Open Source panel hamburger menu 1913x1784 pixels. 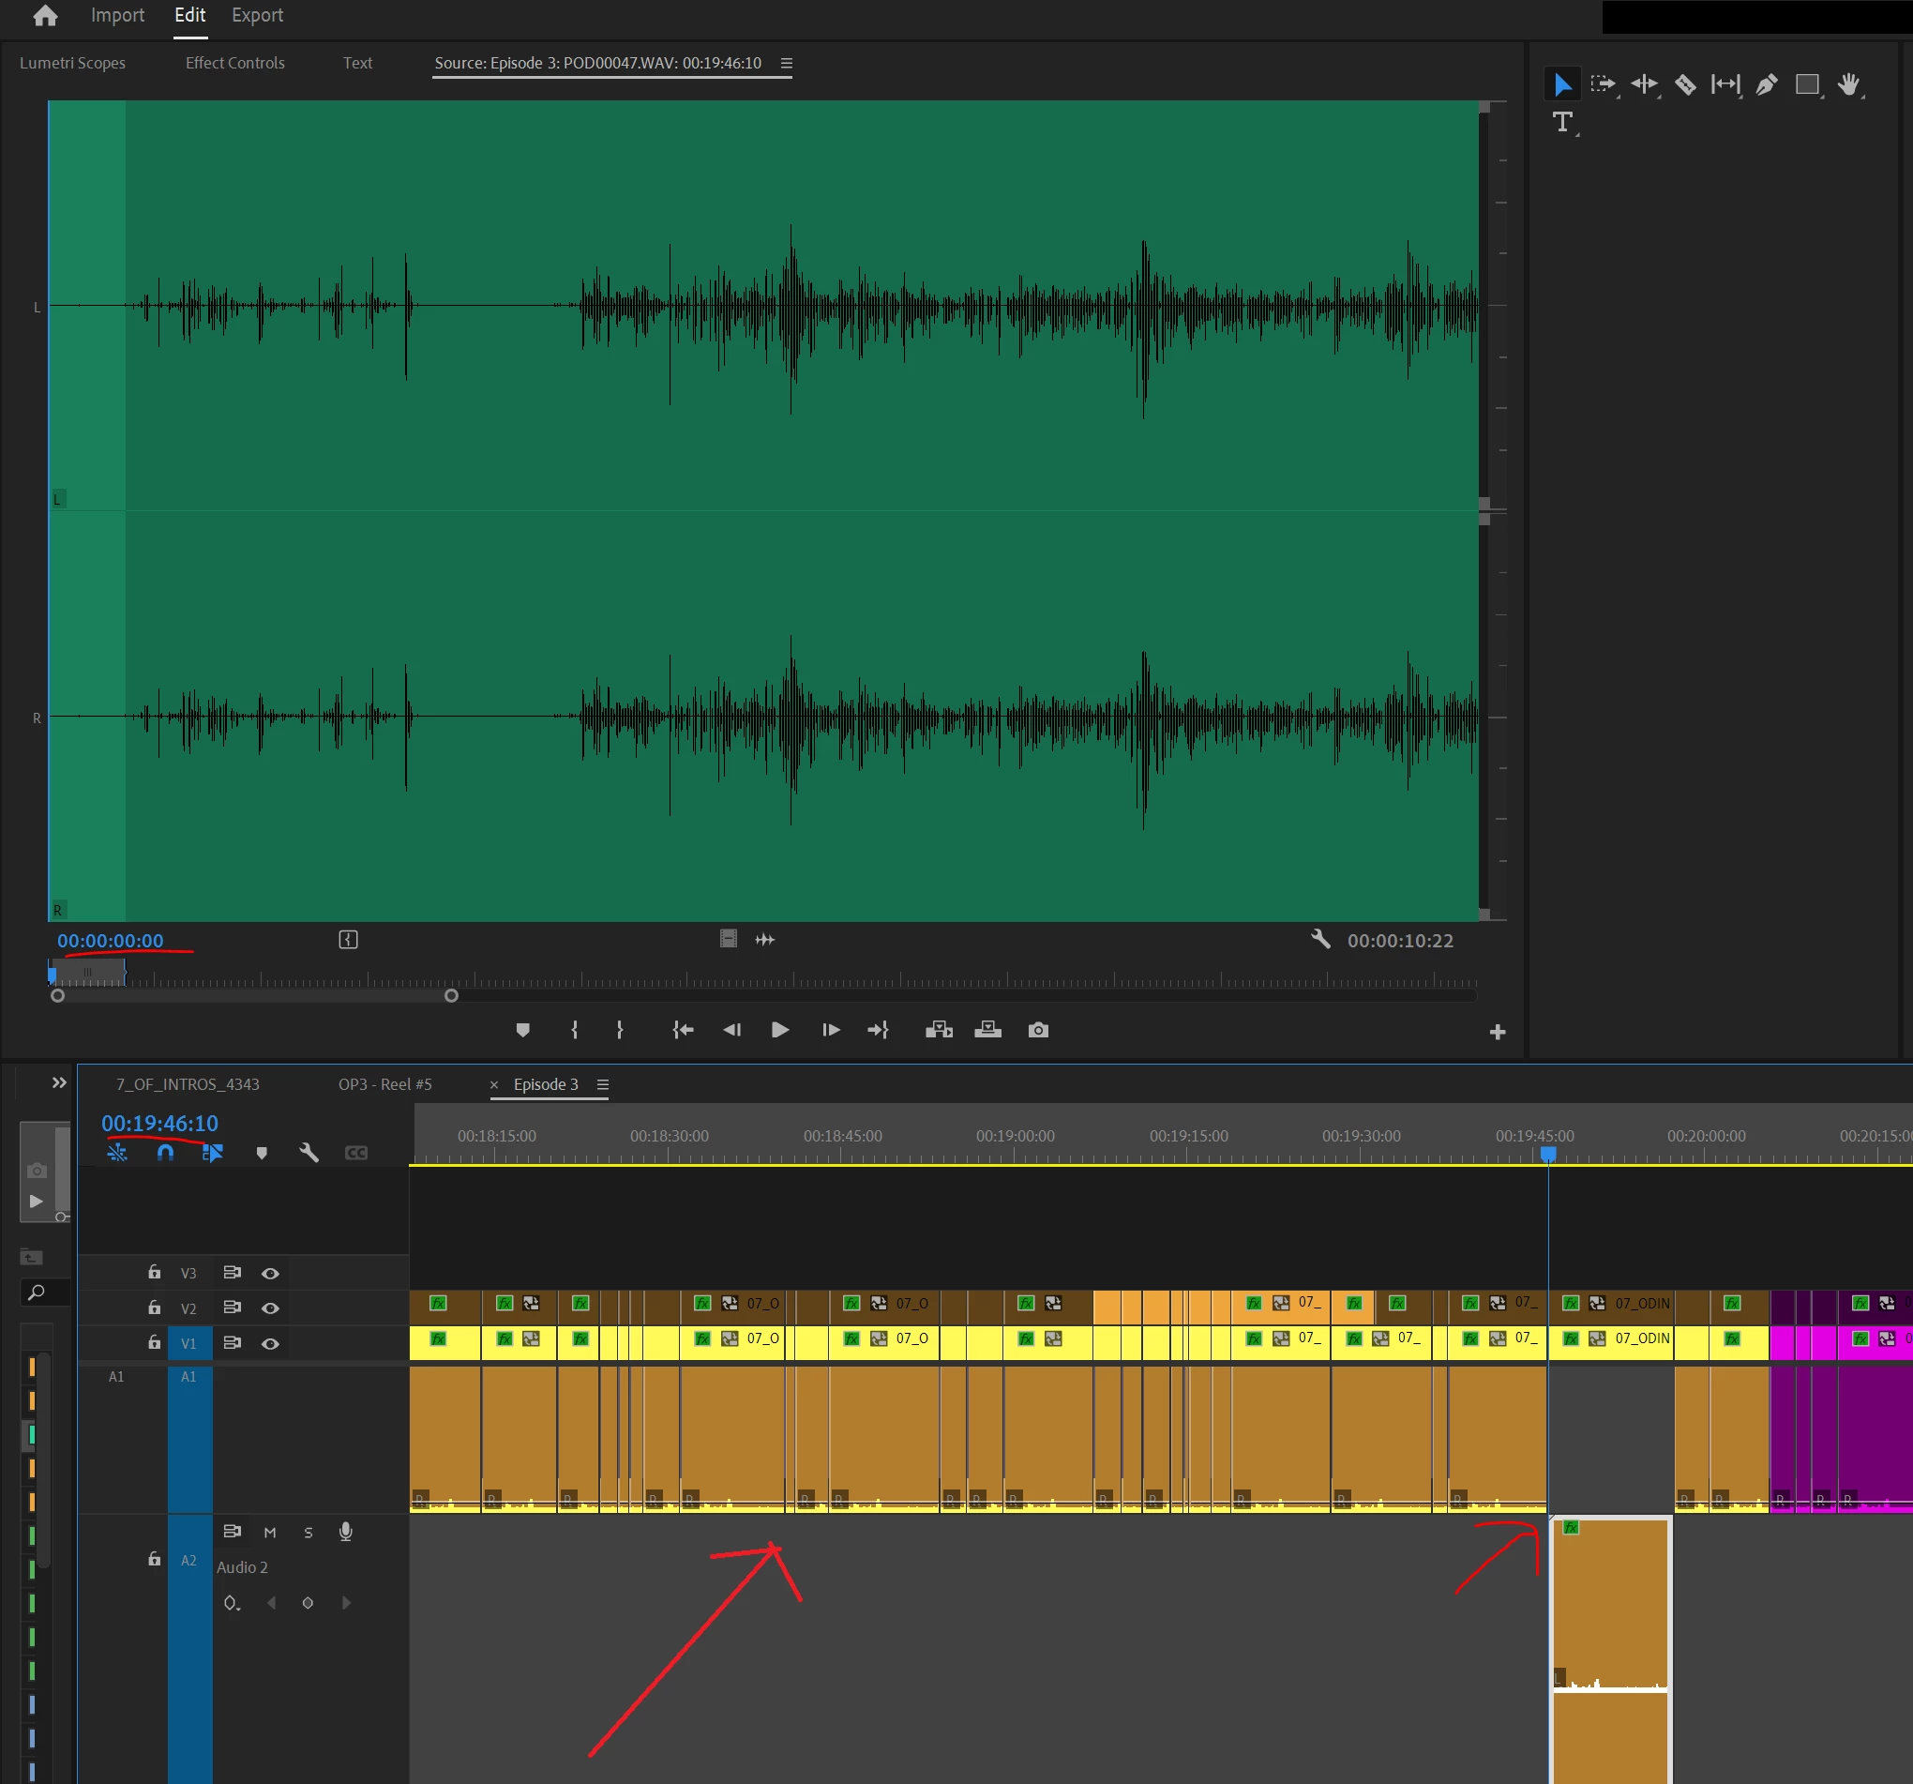786,63
